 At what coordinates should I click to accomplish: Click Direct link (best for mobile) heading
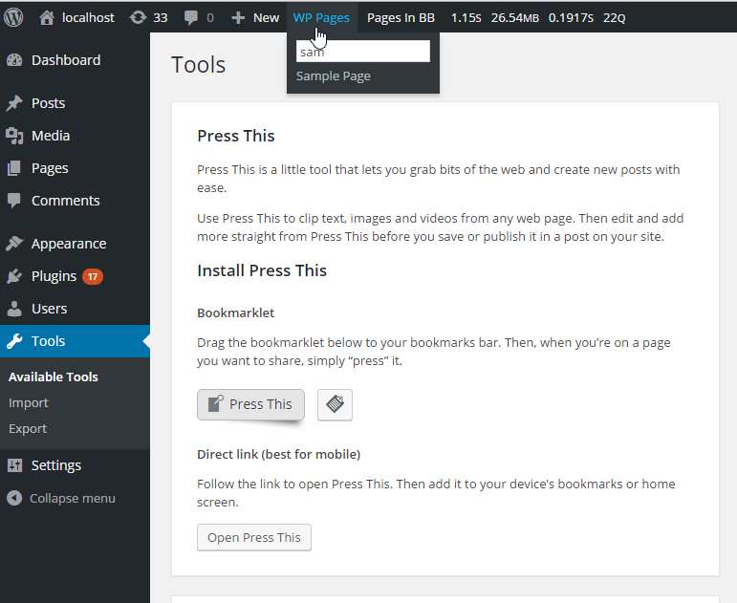[279, 455]
